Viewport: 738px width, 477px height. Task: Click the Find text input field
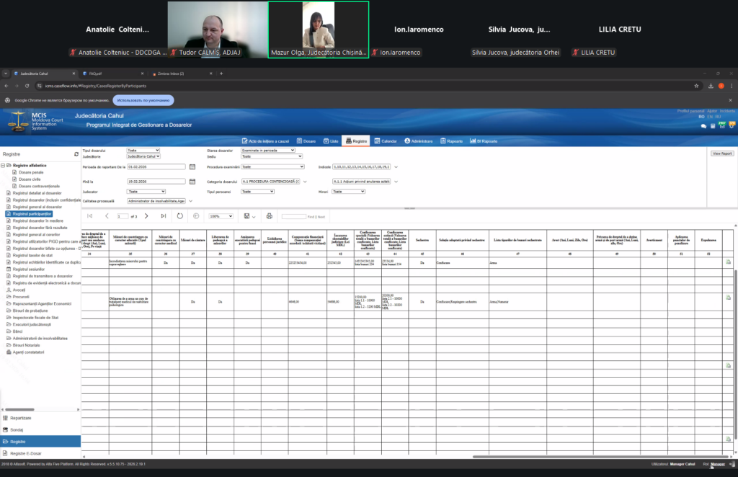pos(293,216)
